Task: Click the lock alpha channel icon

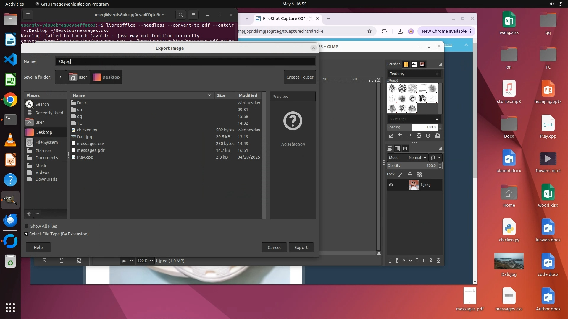Action: [420, 174]
